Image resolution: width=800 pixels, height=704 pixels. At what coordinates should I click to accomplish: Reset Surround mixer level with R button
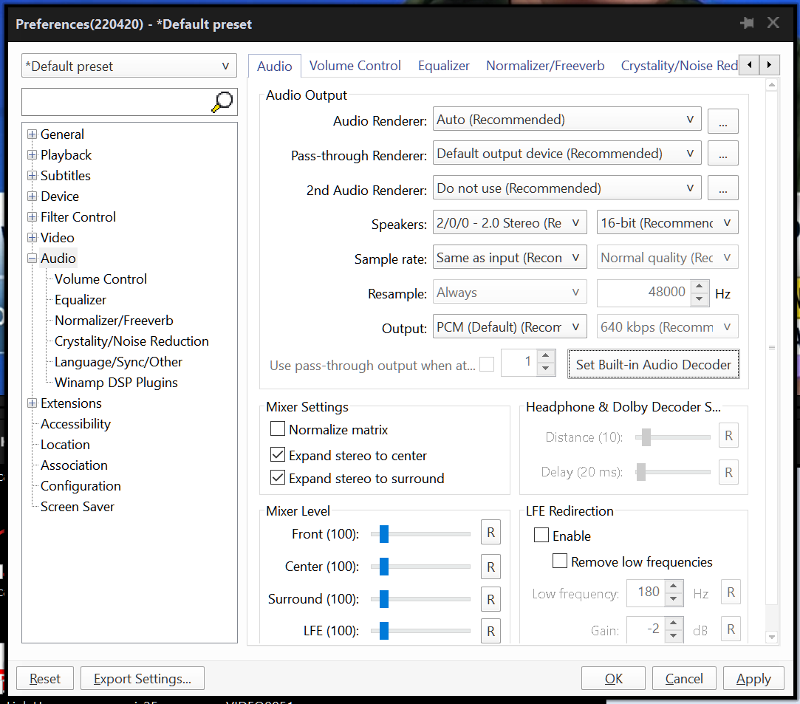point(490,599)
